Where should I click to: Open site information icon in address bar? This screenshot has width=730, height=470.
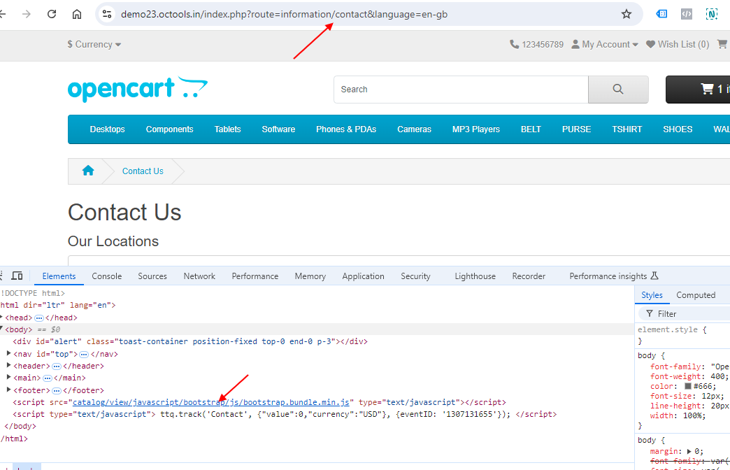click(107, 14)
